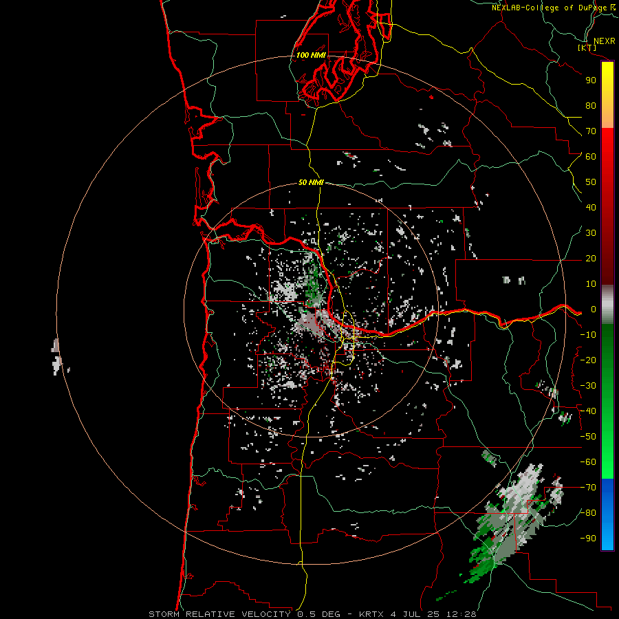Select the -20 scale label

tap(588, 360)
